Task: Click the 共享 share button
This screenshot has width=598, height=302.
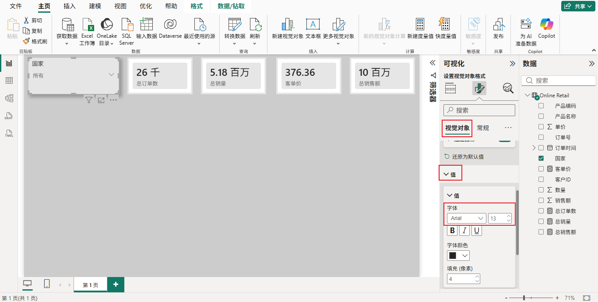Action: click(x=578, y=6)
